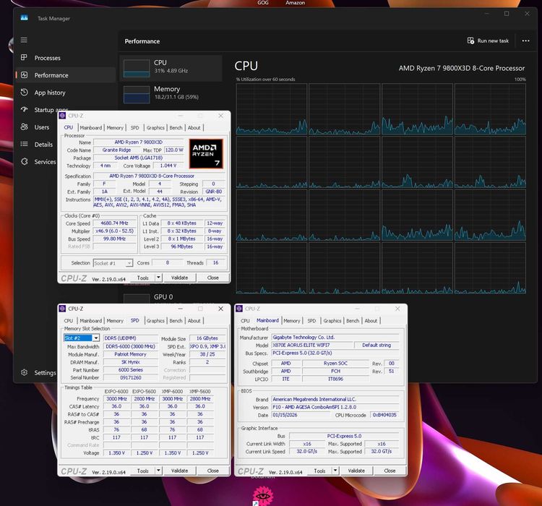
Task: Click the CPU-Z title icon in the Mainboard window
Action: click(239, 309)
